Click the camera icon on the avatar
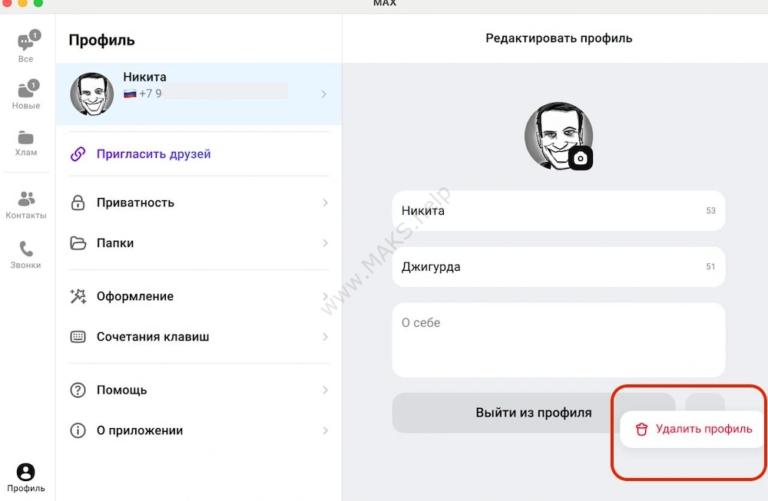The width and height of the screenshot is (768, 501). (x=581, y=158)
